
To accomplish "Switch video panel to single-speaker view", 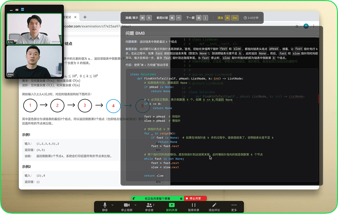I will (x=17, y=10).
